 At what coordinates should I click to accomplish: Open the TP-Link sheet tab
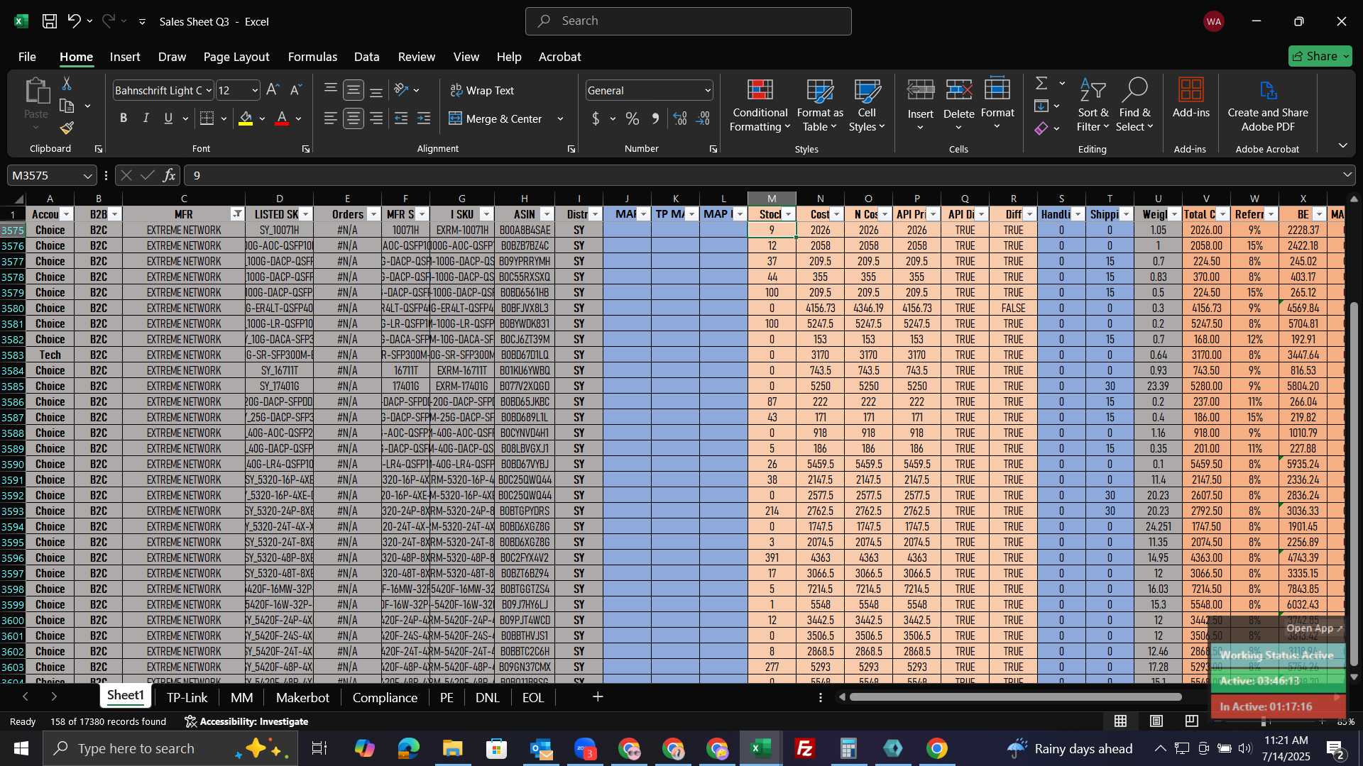pyautogui.click(x=187, y=697)
